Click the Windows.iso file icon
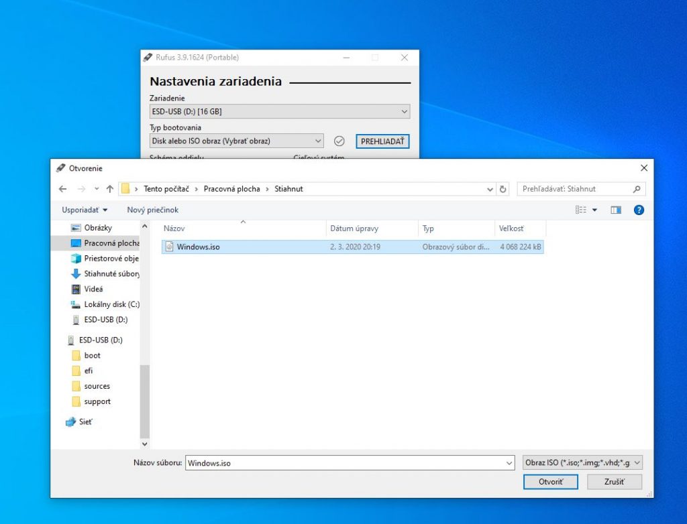 [169, 247]
